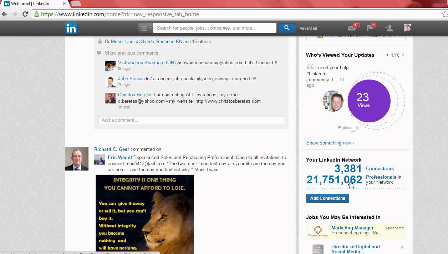448x254 pixels.
Task: Click the LinkedIn logo in navigation bar
Action: click(x=71, y=28)
